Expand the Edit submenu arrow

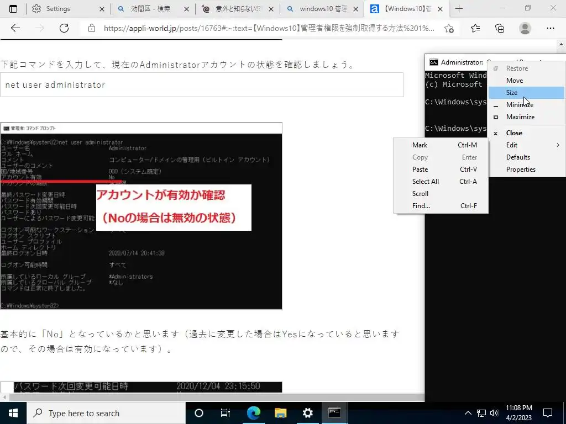pyautogui.click(x=558, y=145)
